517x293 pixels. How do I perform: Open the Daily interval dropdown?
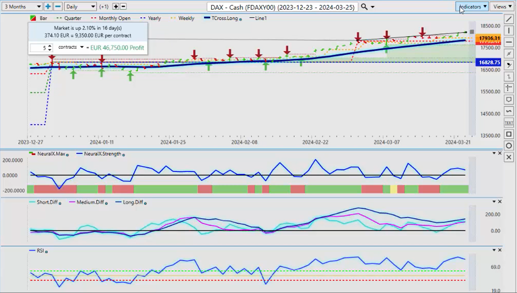coord(81,6)
